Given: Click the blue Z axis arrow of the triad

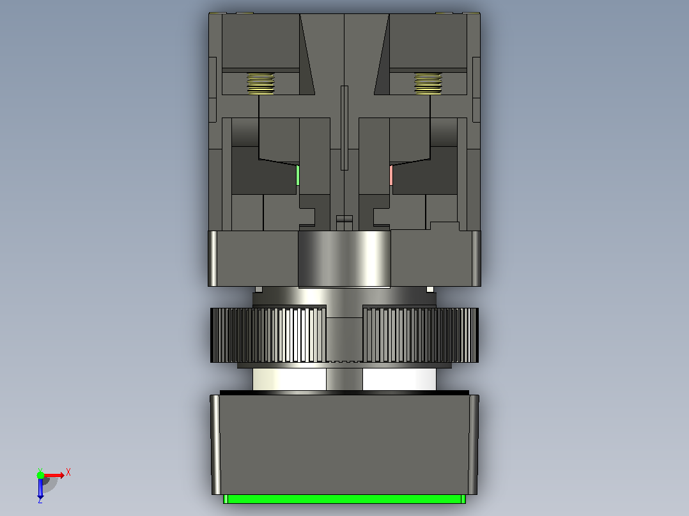Looking at the screenshot, I should tap(40, 488).
